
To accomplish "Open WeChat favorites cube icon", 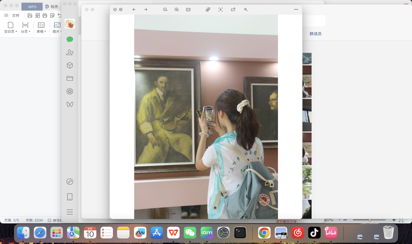I will tap(70, 66).
